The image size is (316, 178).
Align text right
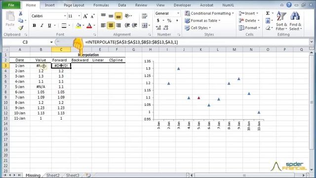tap(118, 25)
